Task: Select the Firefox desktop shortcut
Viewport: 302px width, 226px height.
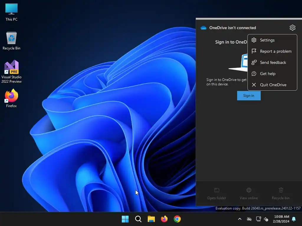Action: coord(12,98)
